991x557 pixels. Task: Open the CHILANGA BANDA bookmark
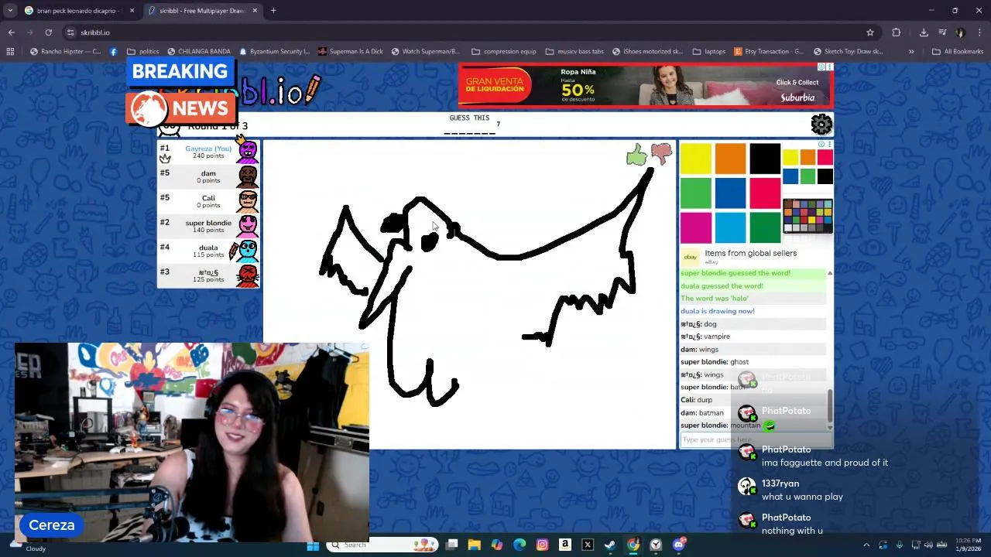(x=199, y=52)
